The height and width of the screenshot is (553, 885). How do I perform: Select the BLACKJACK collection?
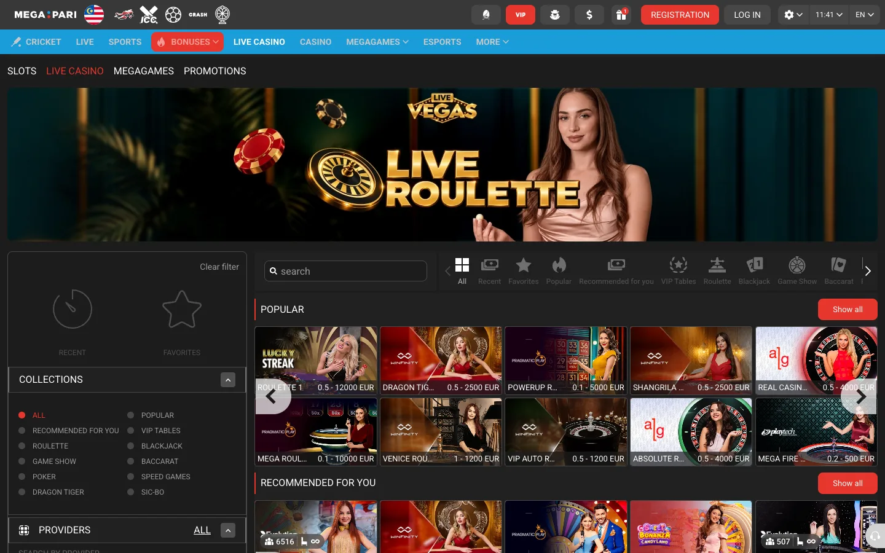155,446
